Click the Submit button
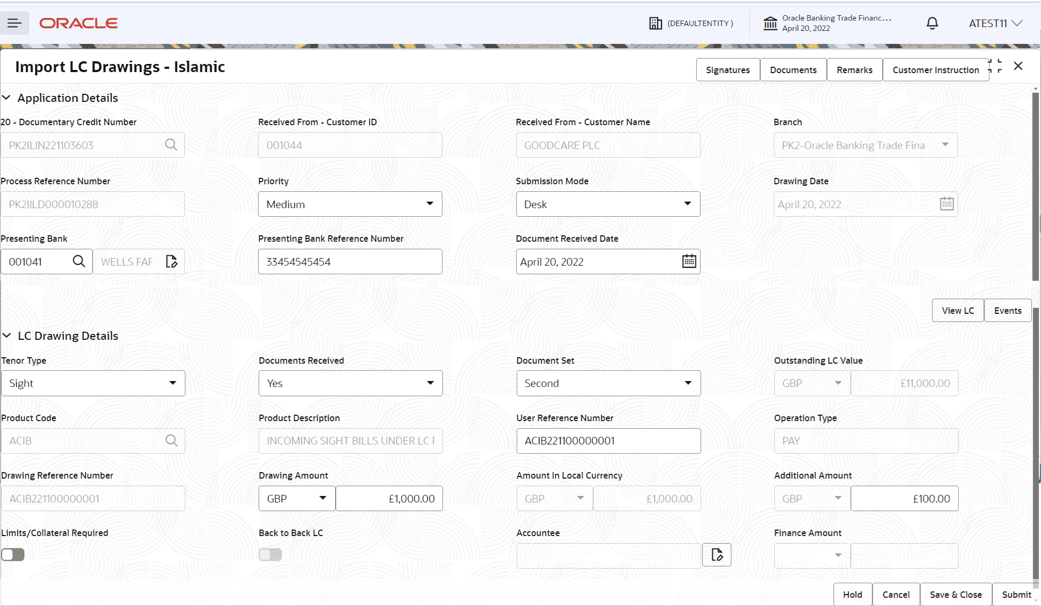Viewport: 1041px width, 606px height. (1017, 594)
